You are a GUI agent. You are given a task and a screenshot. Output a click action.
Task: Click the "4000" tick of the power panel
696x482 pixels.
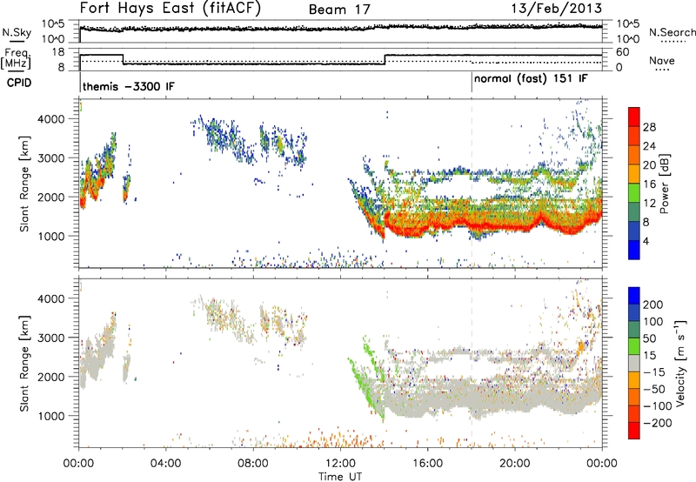pyautogui.click(x=51, y=119)
